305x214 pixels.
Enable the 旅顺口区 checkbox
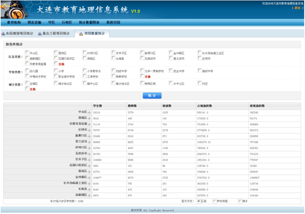point(142,52)
